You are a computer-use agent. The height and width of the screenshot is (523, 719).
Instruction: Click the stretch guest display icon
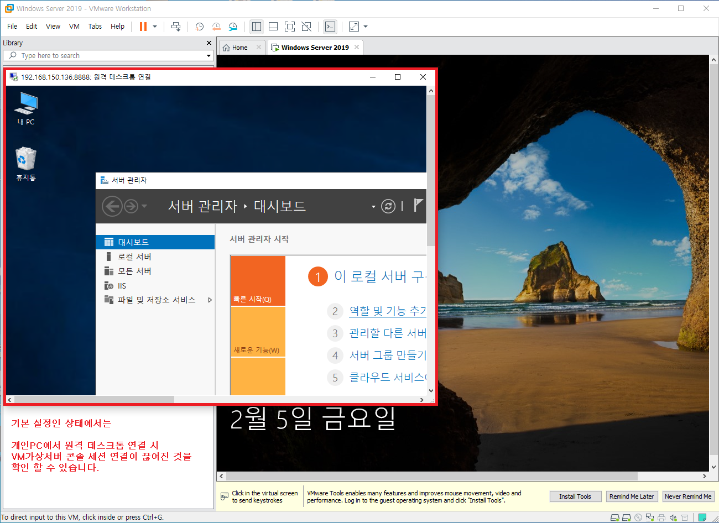(354, 27)
